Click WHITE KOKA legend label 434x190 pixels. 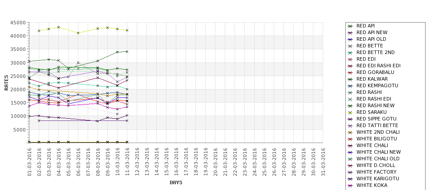372,185
